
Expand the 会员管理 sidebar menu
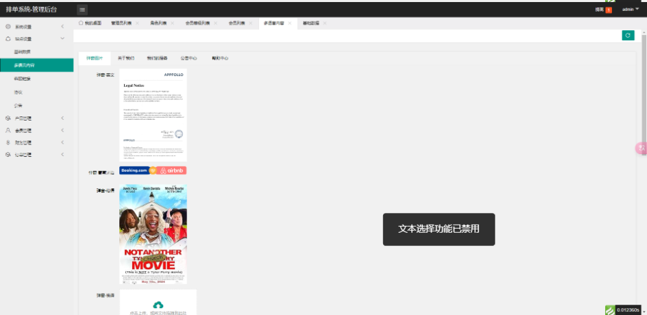[x=62, y=130]
